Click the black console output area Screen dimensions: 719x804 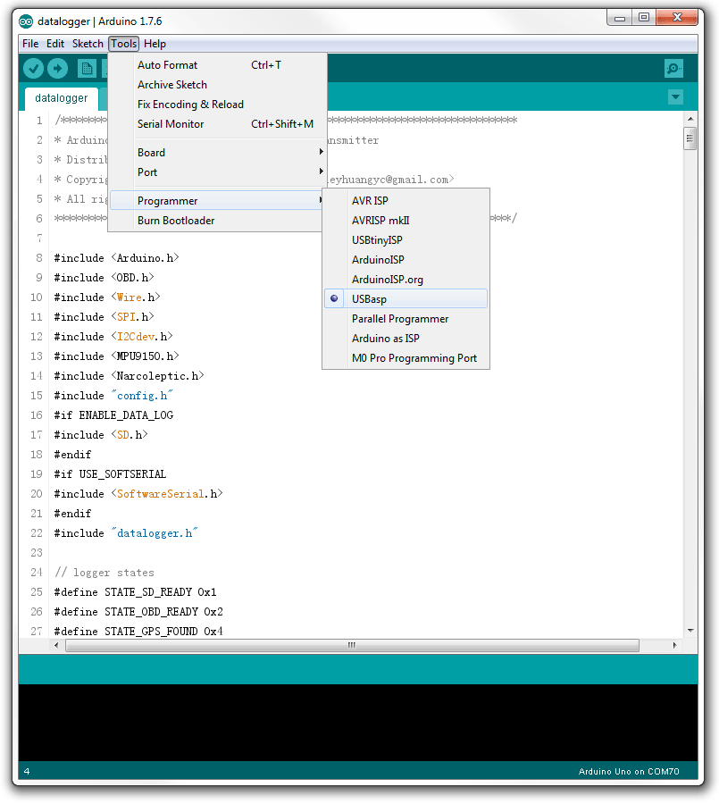tap(358, 723)
